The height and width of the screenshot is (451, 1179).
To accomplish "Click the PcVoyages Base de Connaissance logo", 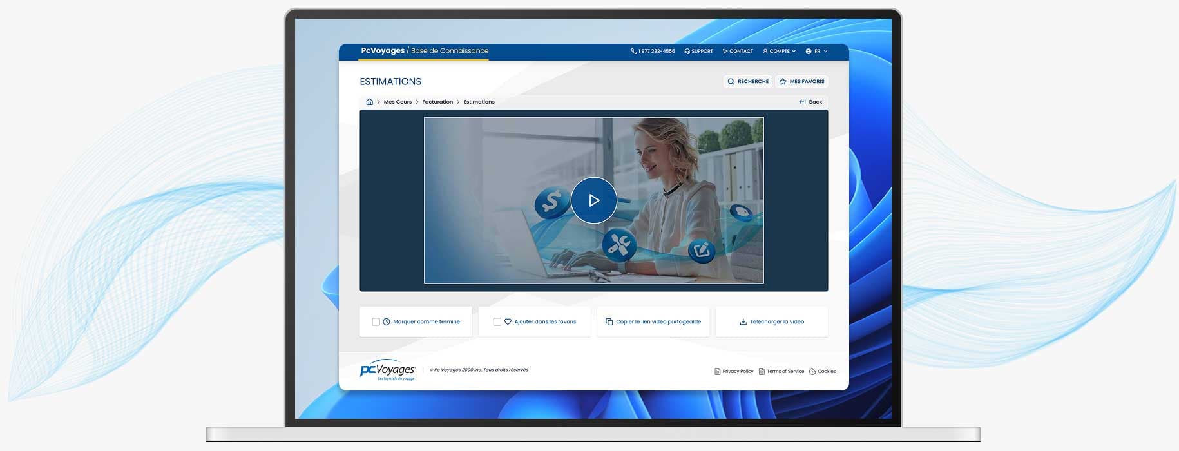I will 425,51.
